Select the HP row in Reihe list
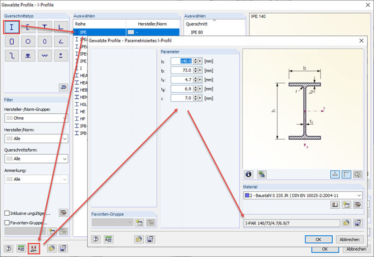 pyautogui.click(x=80, y=119)
